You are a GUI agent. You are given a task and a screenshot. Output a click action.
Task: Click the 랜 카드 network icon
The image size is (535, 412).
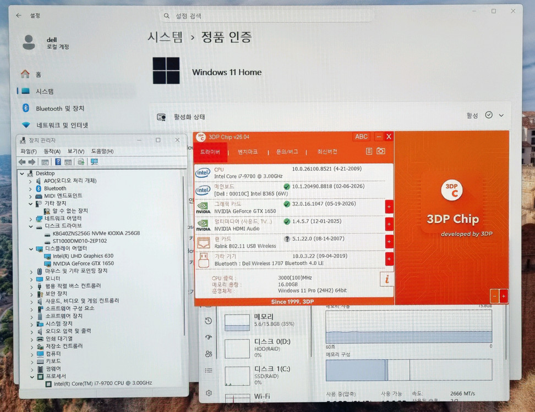tap(204, 242)
